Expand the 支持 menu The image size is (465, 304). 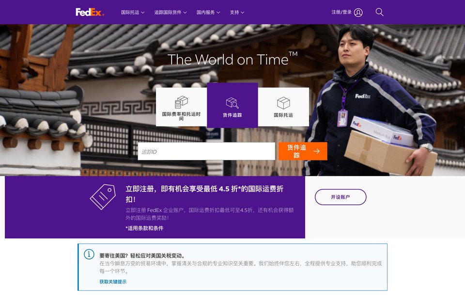237,13
